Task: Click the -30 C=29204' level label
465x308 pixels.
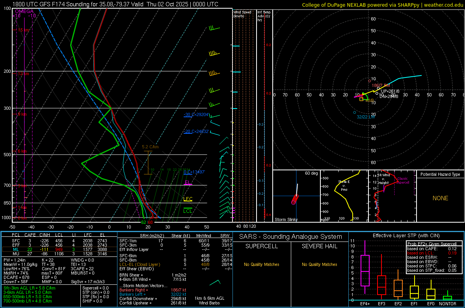Action: [196, 114]
